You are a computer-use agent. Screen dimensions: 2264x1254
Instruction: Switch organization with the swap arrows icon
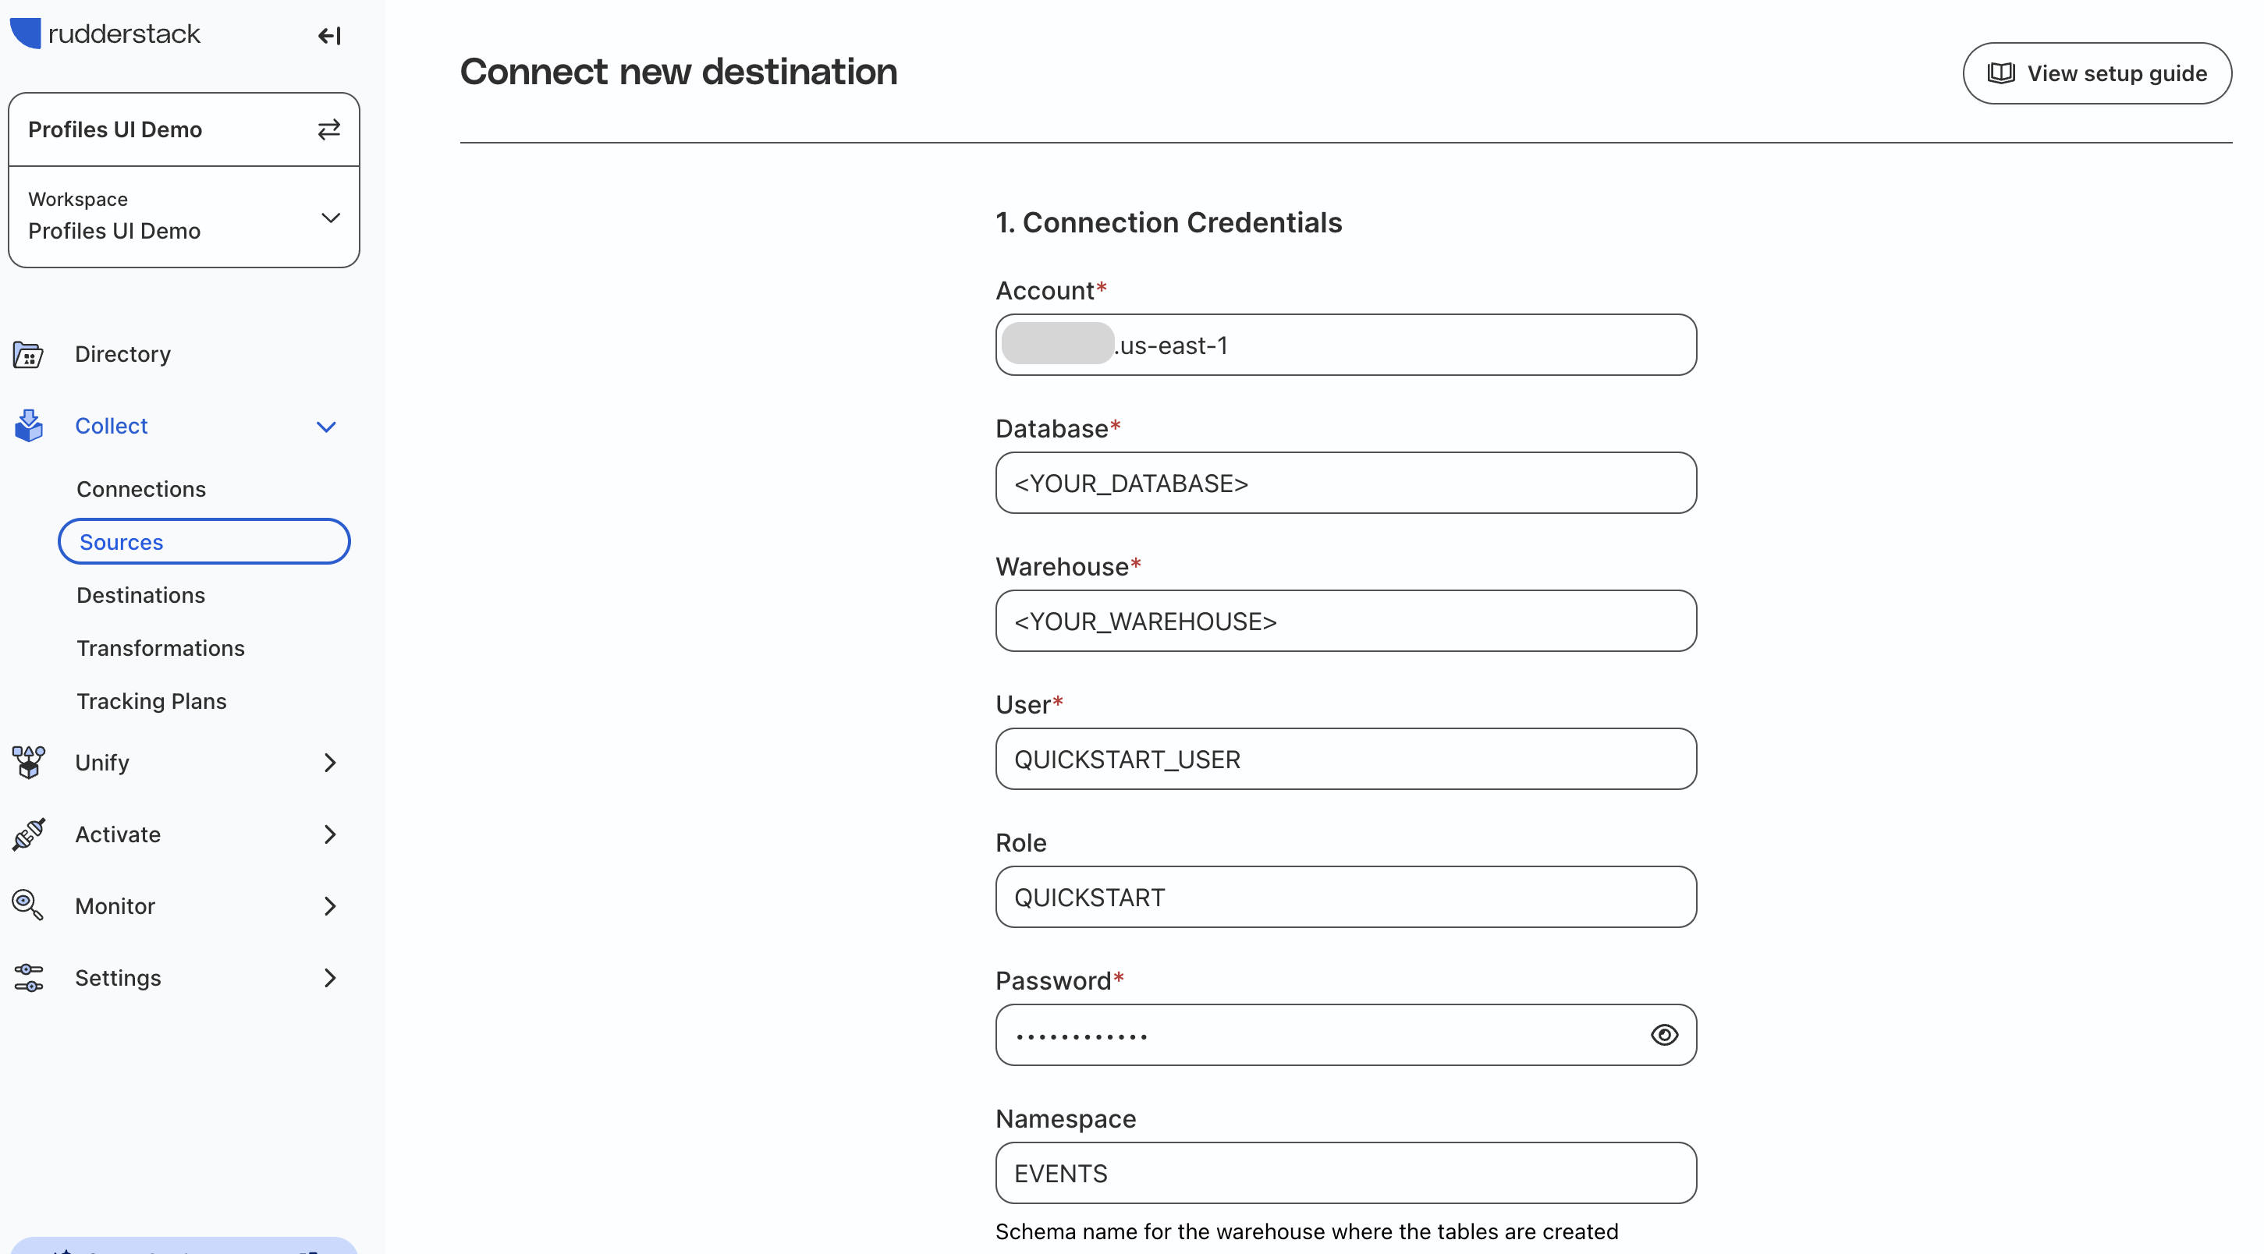coord(328,129)
